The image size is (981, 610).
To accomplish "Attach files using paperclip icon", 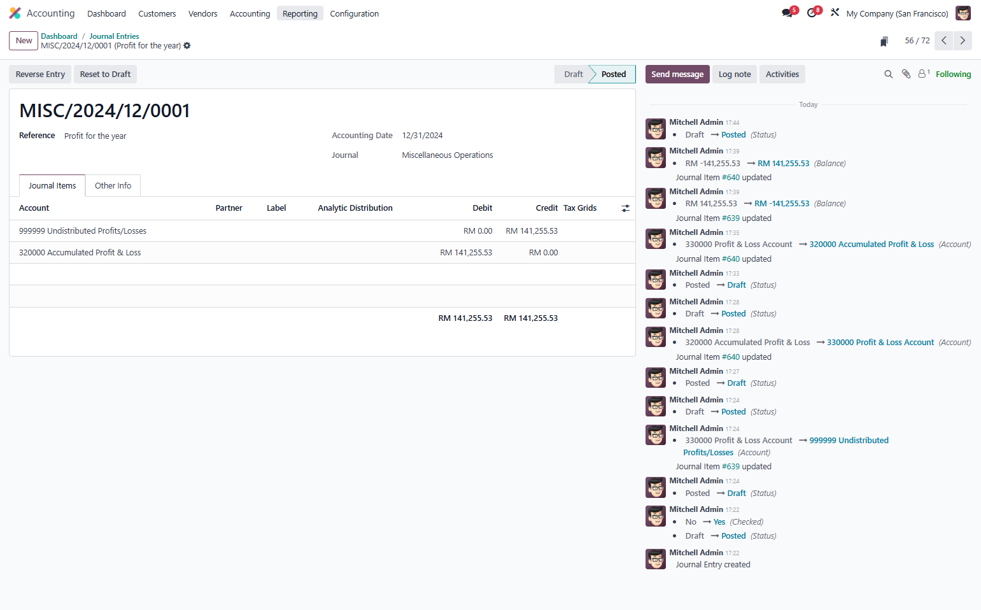I will pyautogui.click(x=907, y=74).
